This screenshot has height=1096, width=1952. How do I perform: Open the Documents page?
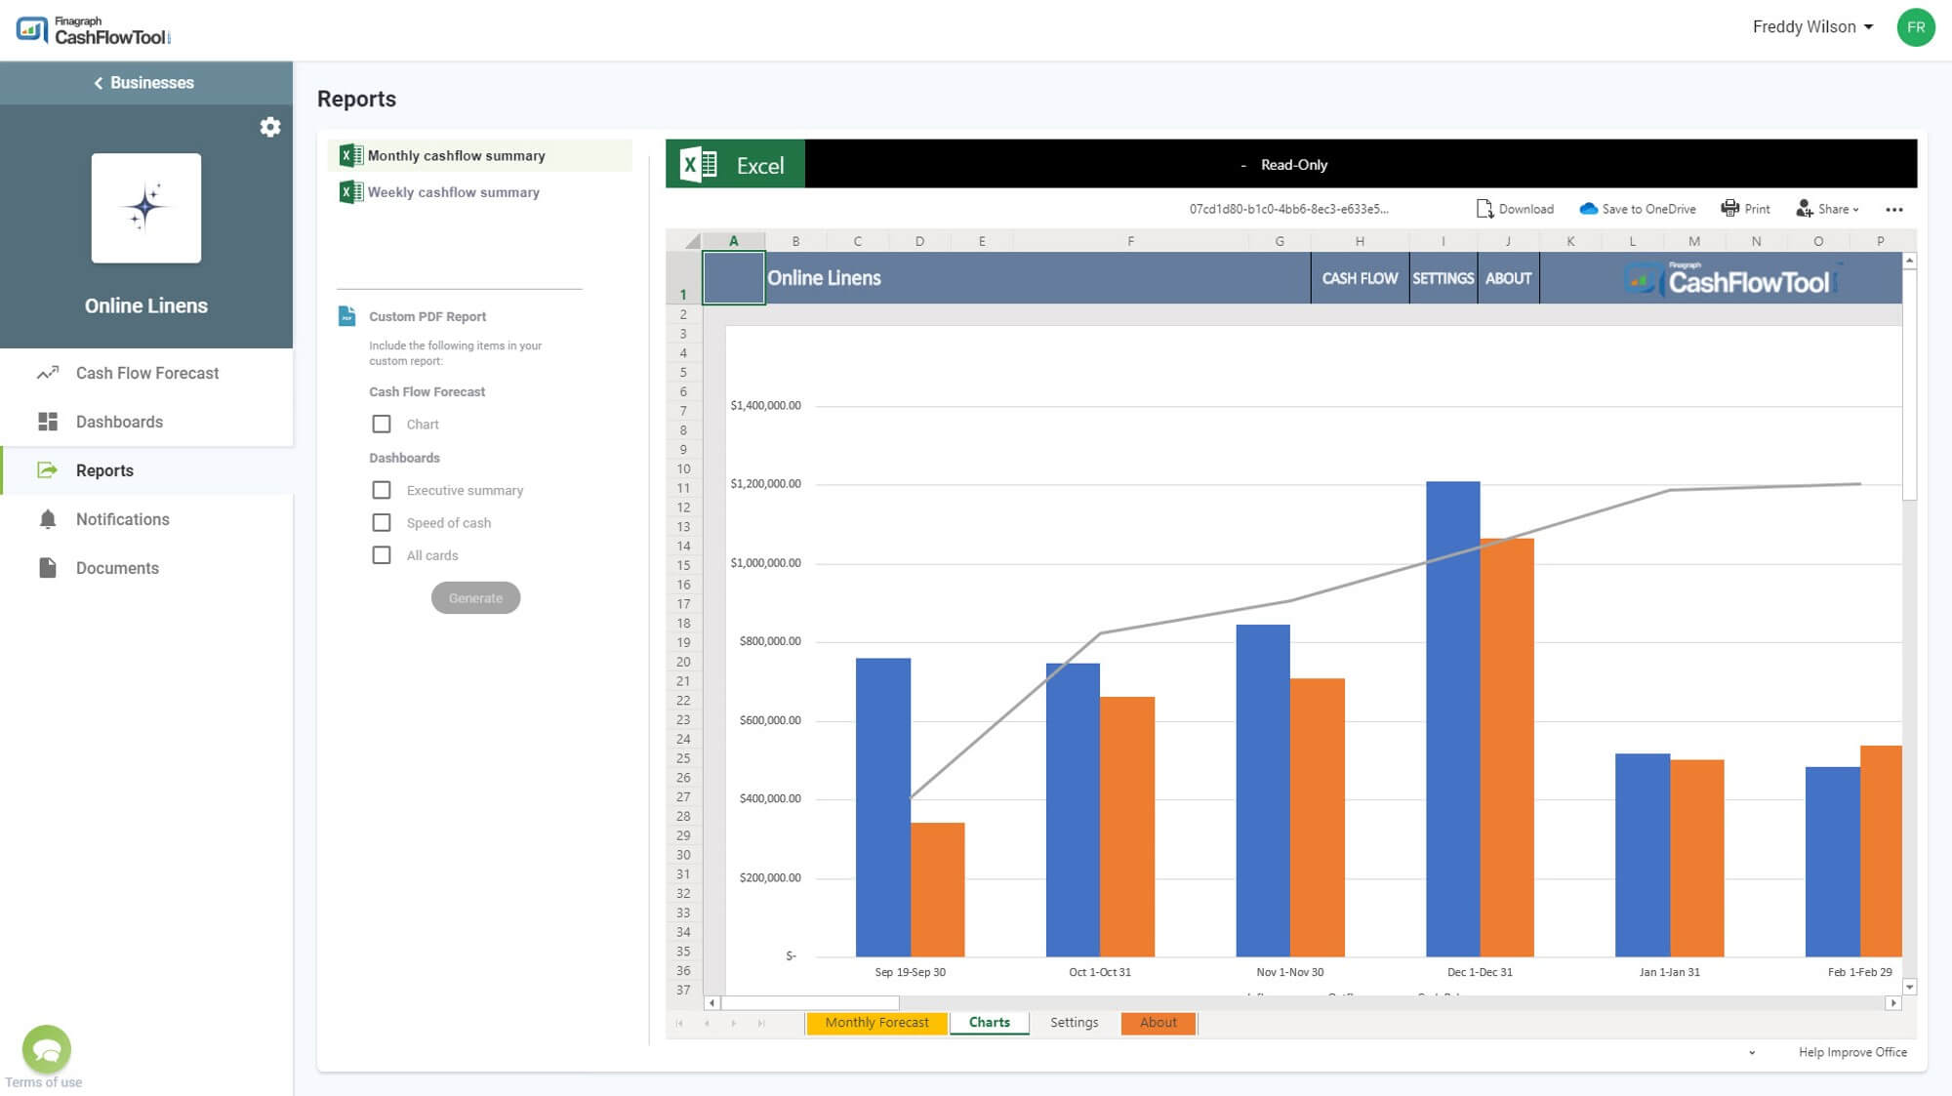[x=146, y=568]
